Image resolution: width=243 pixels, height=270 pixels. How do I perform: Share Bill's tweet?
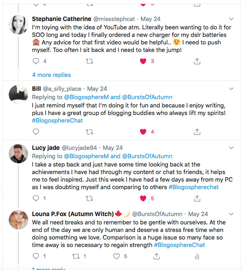tap(197, 132)
